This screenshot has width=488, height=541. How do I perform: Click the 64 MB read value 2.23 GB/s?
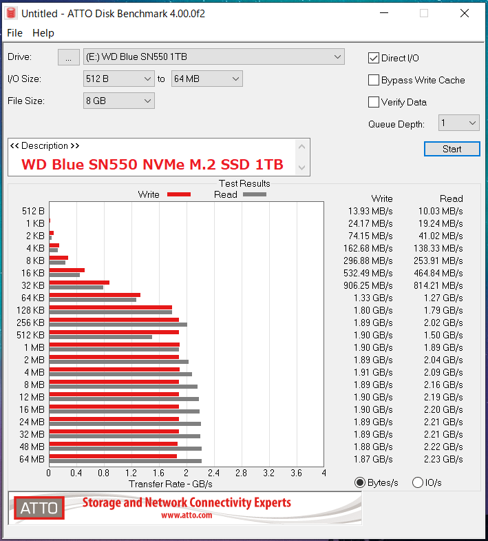pyautogui.click(x=443, y=459)
